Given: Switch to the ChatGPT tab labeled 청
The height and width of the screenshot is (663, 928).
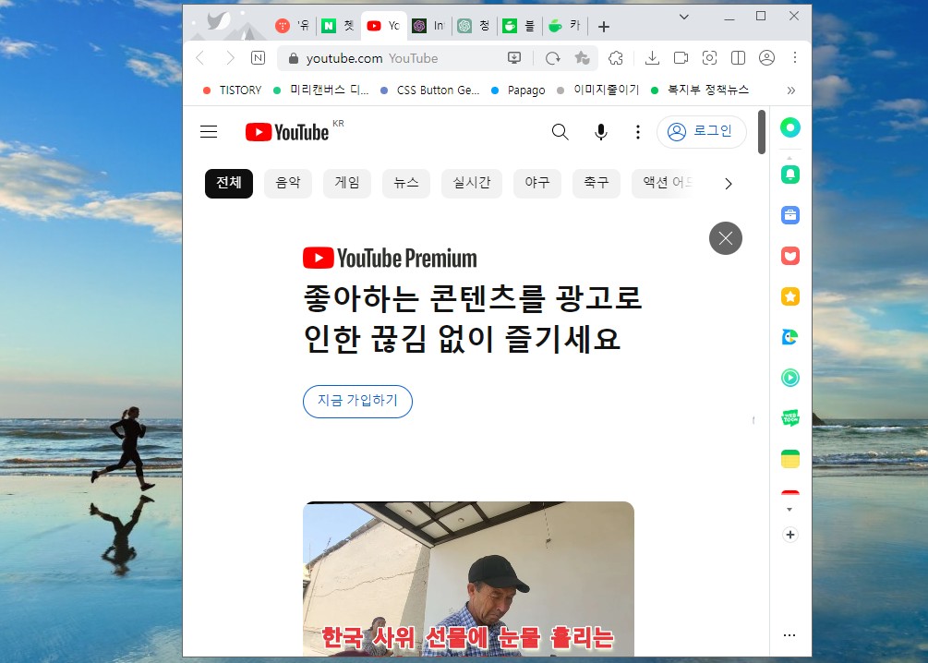Looking at the screenshot, I should (x=474, y=26).
